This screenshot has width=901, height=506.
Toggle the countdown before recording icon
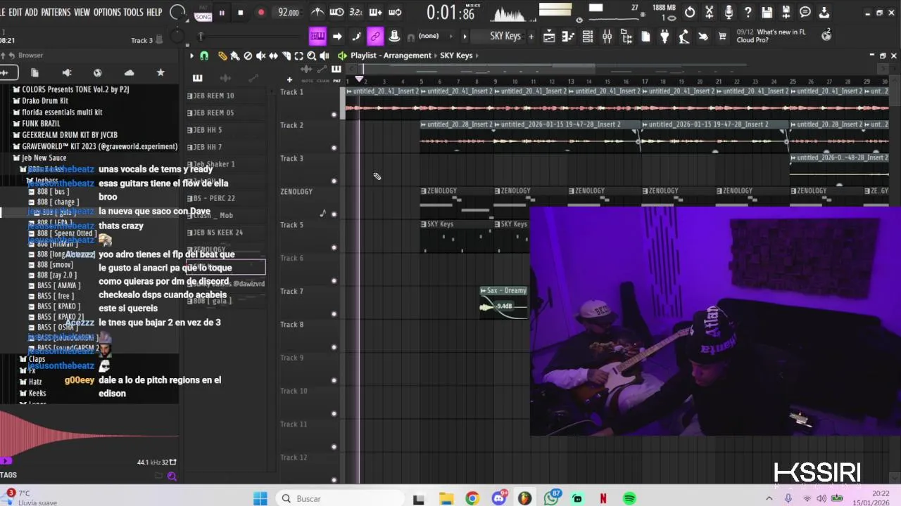356,12
